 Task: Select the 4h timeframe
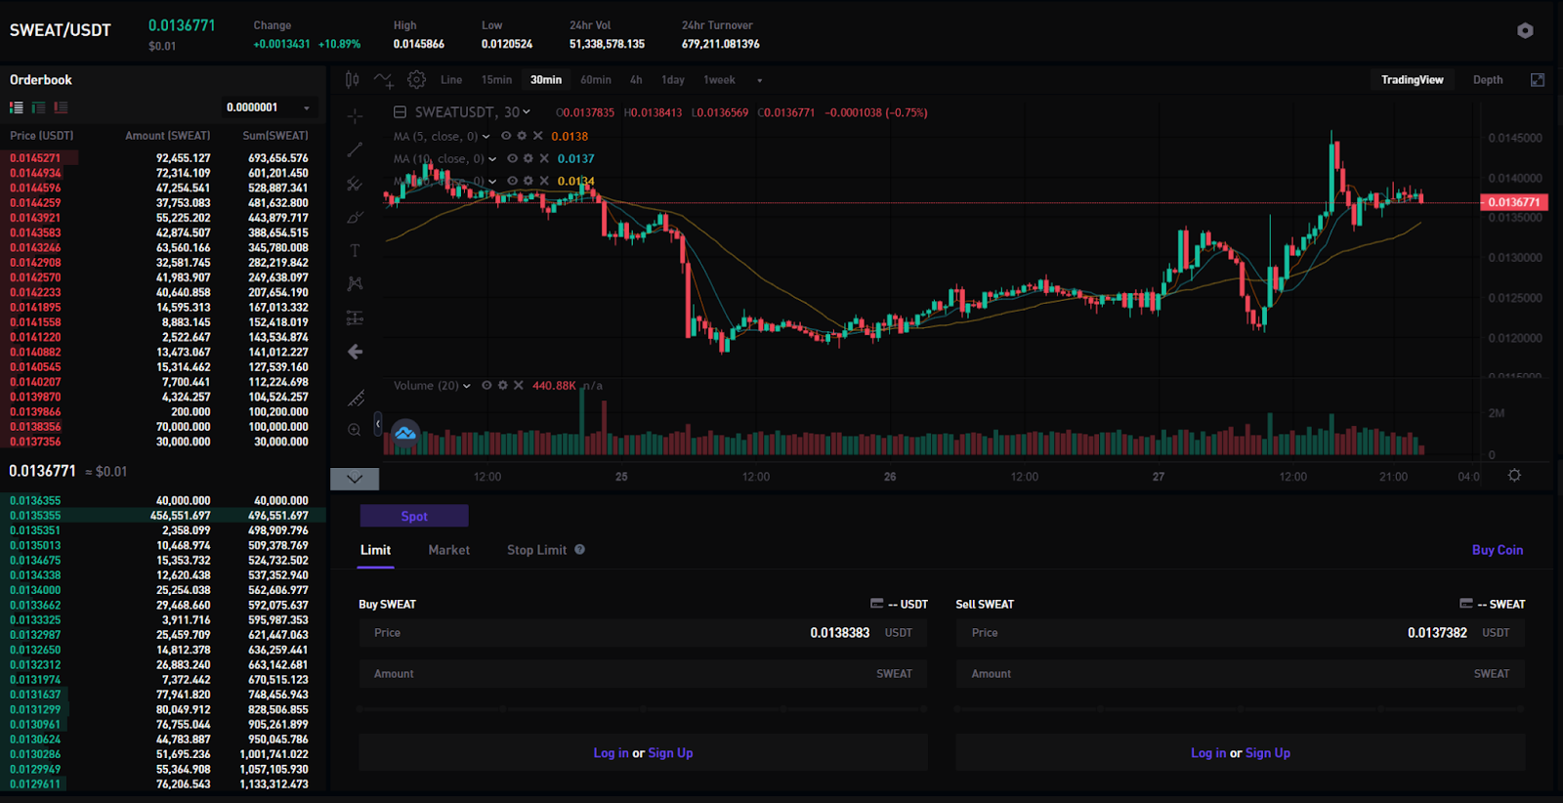(x=636, y=80)
